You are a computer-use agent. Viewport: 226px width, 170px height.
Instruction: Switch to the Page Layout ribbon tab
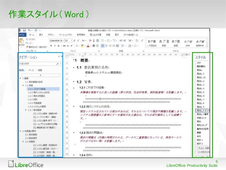tap(65, 35)
